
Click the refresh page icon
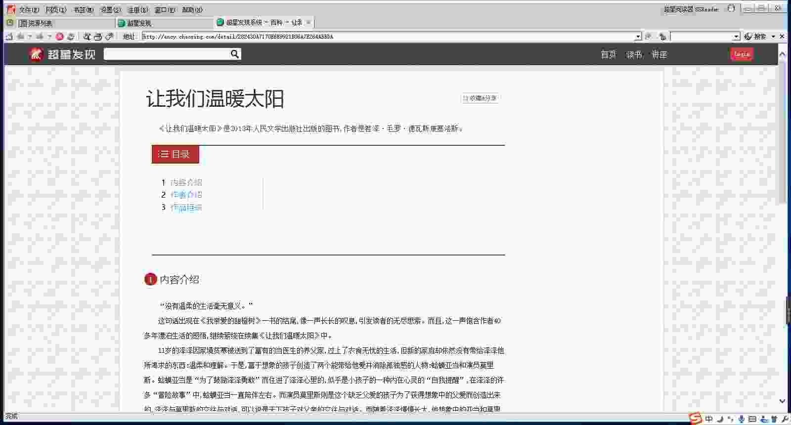[71, 36]
